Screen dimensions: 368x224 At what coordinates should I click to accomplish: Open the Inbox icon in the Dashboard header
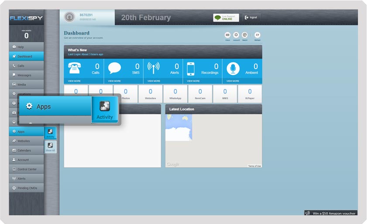(x=227, y=35)
